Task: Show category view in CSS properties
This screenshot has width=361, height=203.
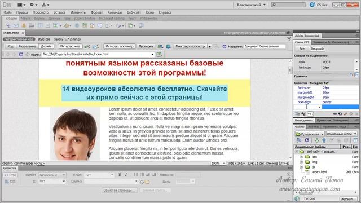Action: (297, 114)
